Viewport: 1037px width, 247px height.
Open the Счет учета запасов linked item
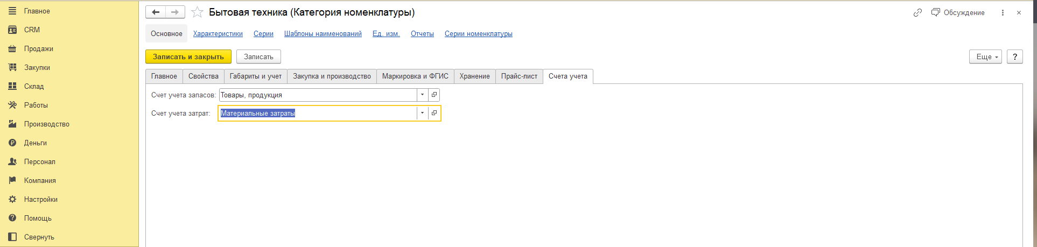pyautogui.click(x=434, y=95)
